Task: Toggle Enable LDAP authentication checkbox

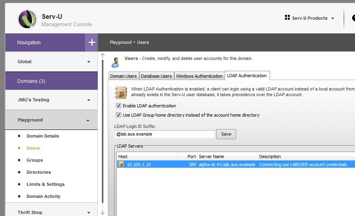Action: [118, 106]
